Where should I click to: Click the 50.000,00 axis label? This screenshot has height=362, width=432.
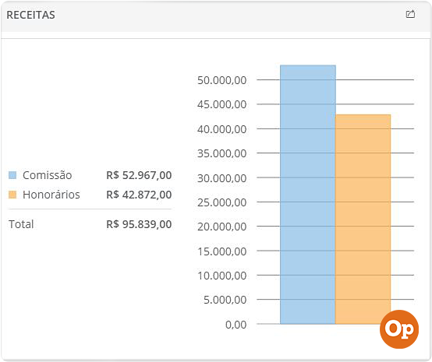tap(221, 80)
